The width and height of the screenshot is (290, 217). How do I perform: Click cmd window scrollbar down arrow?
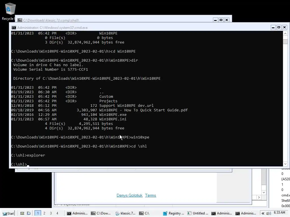click(x=285, y=164)
